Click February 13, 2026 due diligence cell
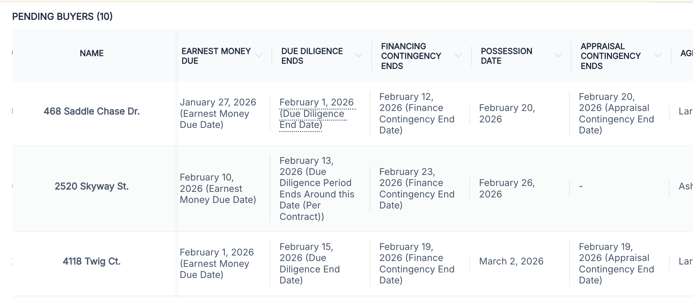This screenshot has width=693, height=298. pyautogui.click(x=317, y=189)
